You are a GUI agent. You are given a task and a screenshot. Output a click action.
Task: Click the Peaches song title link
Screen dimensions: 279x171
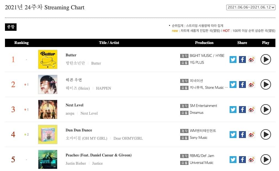click(x=99, y=155)
